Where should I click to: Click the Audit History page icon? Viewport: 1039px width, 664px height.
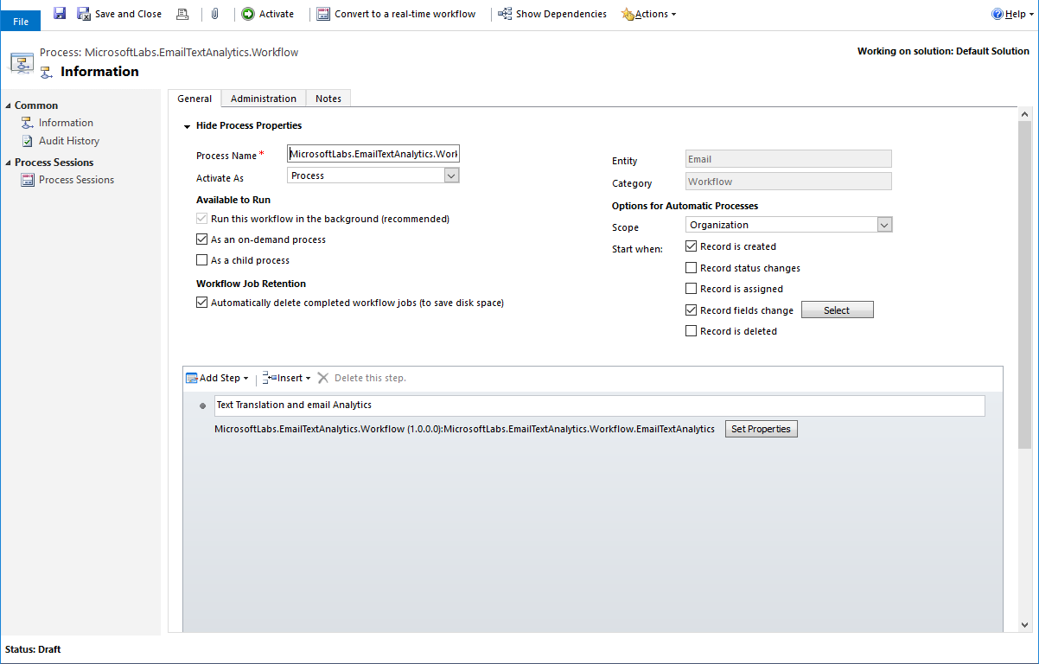28,141
